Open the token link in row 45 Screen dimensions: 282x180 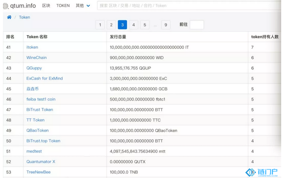[32, 89]
